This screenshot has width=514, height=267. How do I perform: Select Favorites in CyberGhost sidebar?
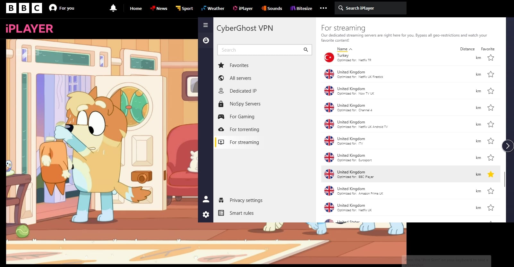pos(239,65)
